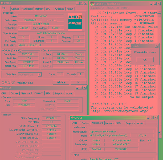Minimize the Super PI window
163x160 pixels.
151,4
